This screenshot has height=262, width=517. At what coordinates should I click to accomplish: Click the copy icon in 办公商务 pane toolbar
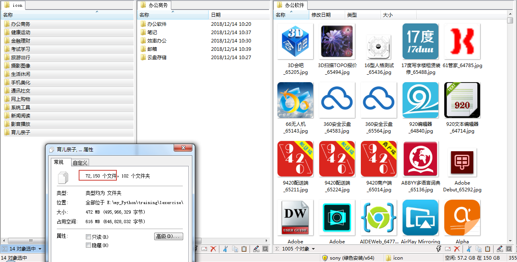[235, 249]
